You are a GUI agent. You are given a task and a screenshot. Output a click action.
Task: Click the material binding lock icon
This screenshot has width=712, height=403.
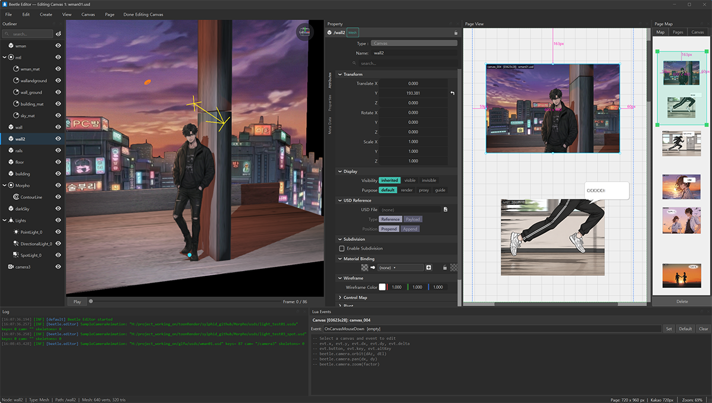(x=445, y=268)
